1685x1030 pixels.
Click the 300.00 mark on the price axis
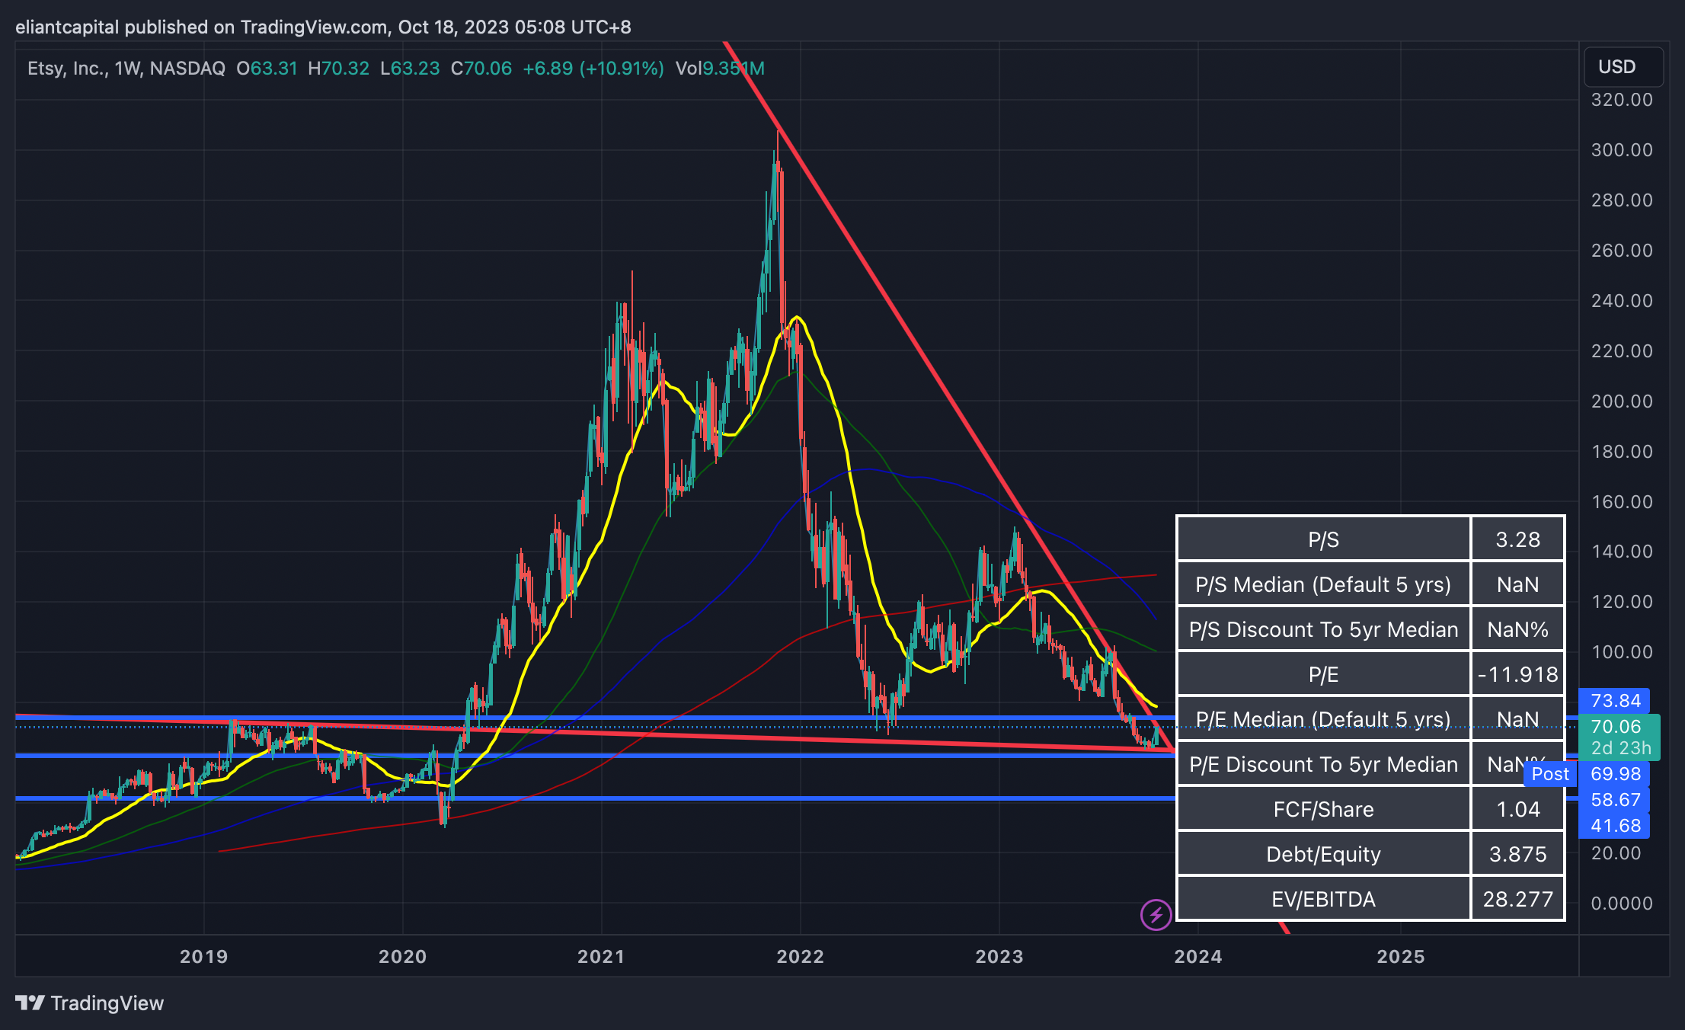click(1621, 150)
